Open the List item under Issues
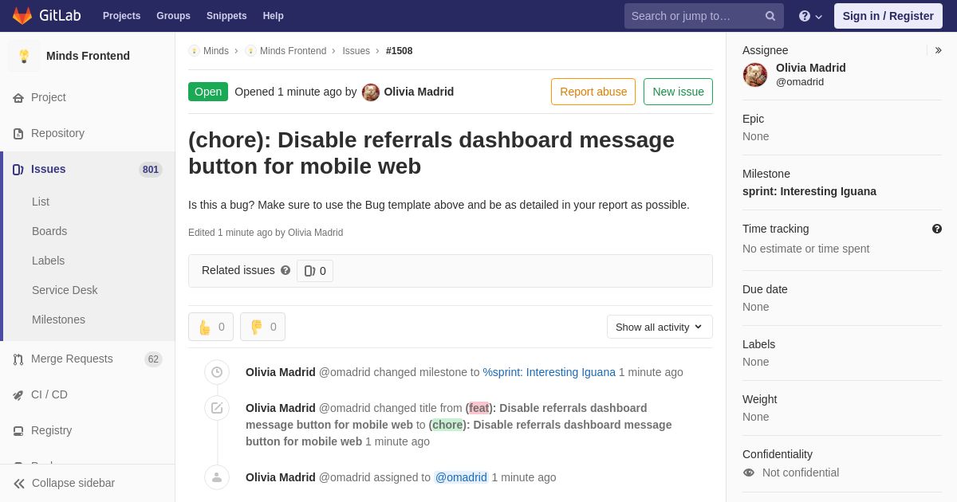The height and width of the screenshot is (502, 957). pos(41,202)
